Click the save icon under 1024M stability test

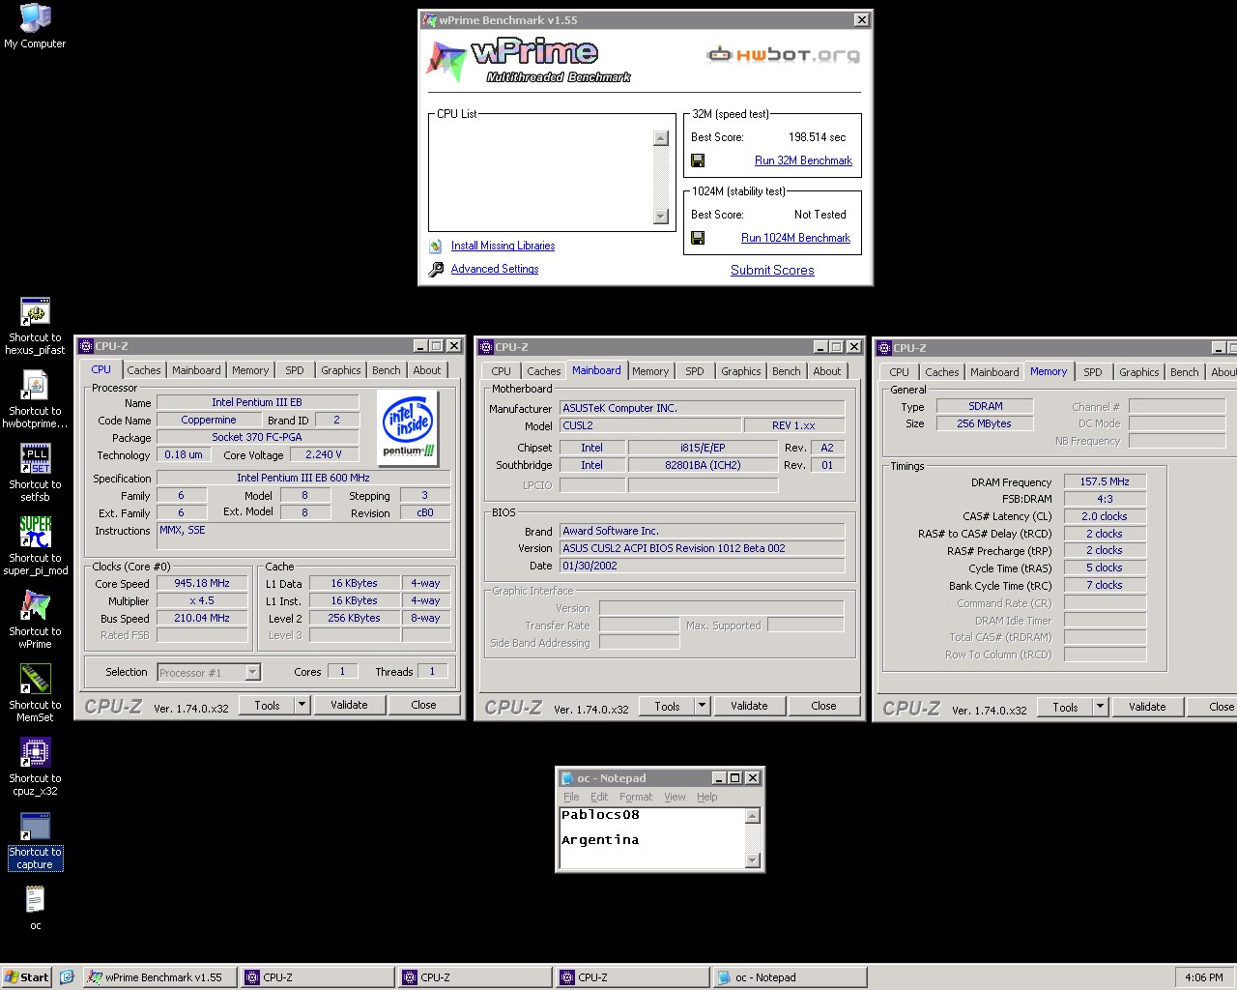point(698,238)
